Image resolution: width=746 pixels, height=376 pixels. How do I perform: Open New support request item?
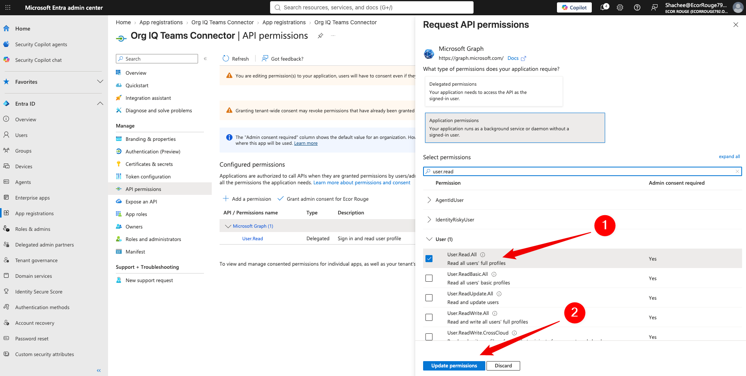tap(149, 280)
